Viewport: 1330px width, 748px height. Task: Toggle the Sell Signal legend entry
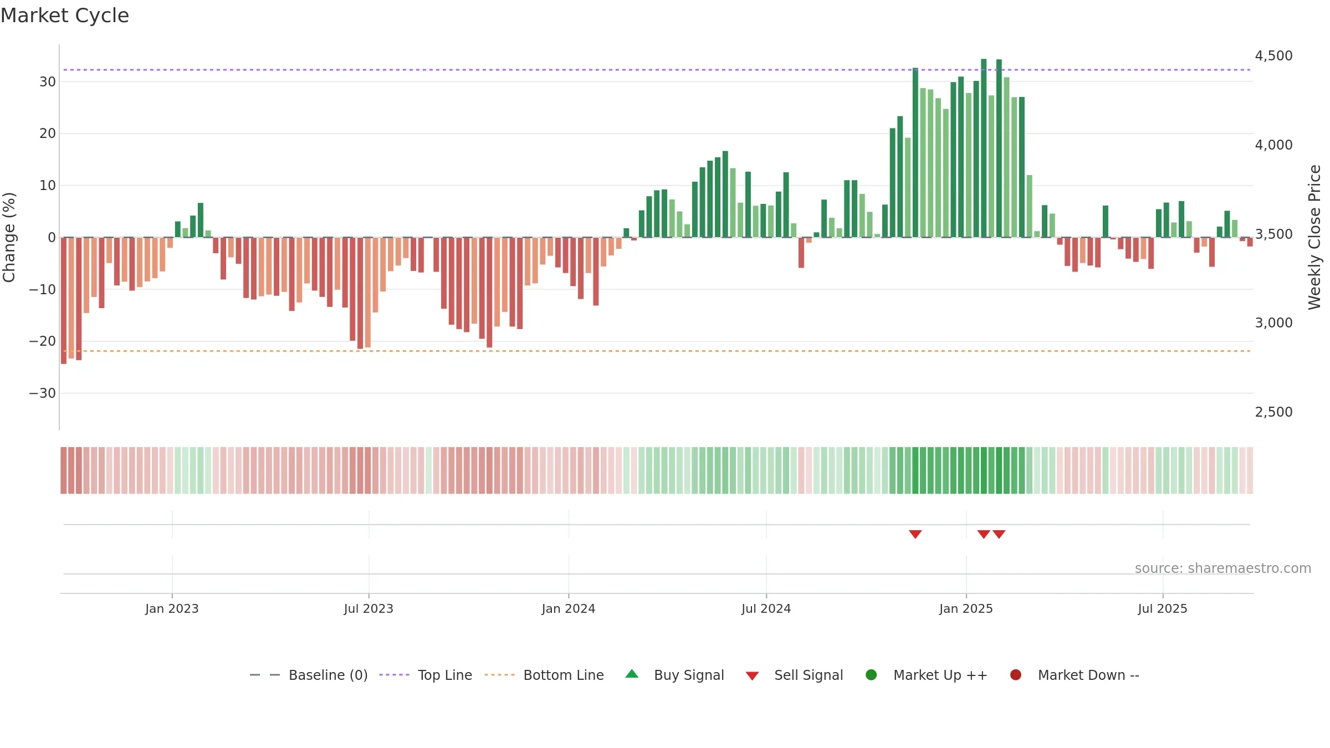pos(794,675)
